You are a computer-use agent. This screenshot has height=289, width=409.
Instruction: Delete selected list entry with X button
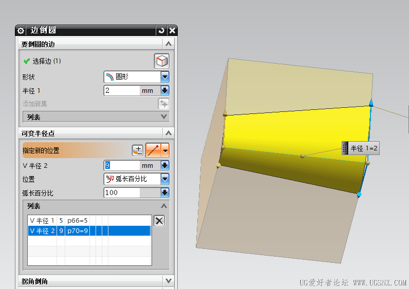(159, 221)
